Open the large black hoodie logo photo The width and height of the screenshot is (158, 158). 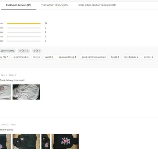pos(65,141)
